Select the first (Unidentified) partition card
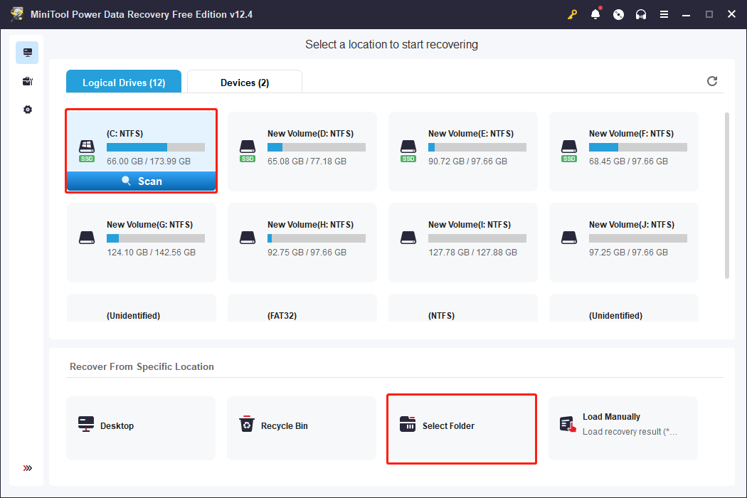Image resolution: width=747 pixels, height=498 pixels. (142, 308)
